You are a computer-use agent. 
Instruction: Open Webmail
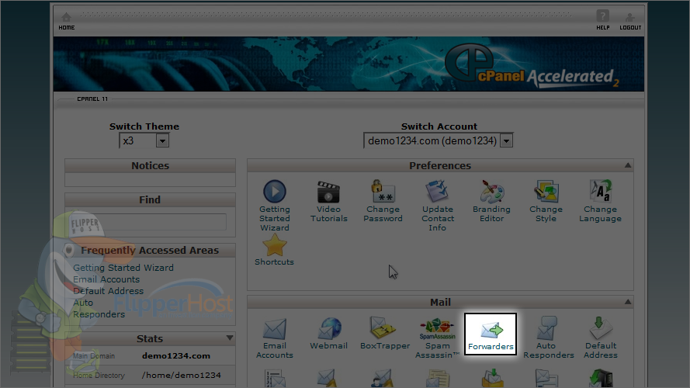click(329, 334)
